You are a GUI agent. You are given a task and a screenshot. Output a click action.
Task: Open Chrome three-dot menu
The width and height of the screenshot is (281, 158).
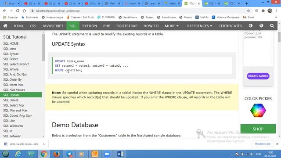(x=277, y=11)
